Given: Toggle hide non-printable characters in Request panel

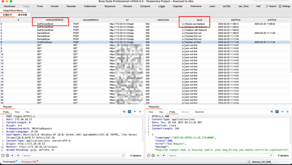Looking at the screenshot, I should point(124,112).
